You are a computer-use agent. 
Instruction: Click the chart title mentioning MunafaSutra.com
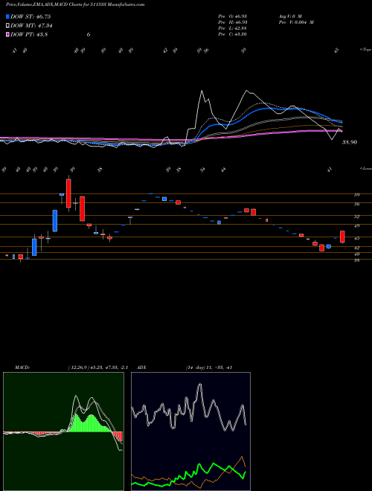pyautogui.click(x=75, y=5)
